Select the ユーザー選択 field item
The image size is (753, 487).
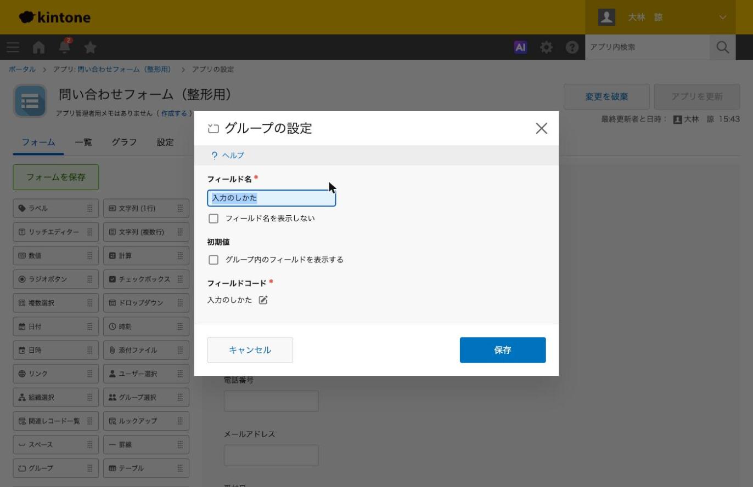(x=146, y=374)
